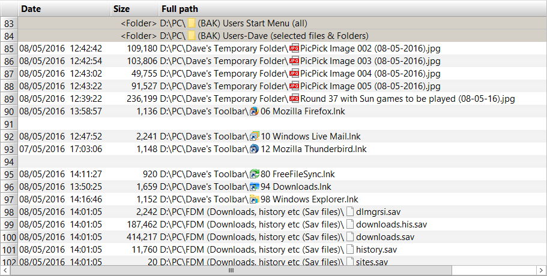Click JPG icon of Round 37 image
The image size is (547, 276).
click(294, 99)
